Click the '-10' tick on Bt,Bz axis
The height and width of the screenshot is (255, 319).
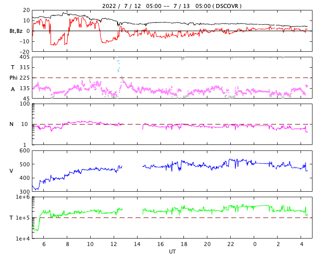pos(24,41)
